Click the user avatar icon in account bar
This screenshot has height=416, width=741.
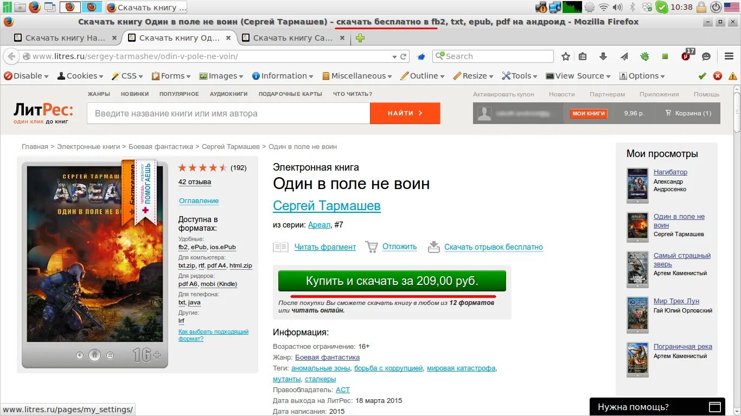pyautogui.click(x=484, y=113)
